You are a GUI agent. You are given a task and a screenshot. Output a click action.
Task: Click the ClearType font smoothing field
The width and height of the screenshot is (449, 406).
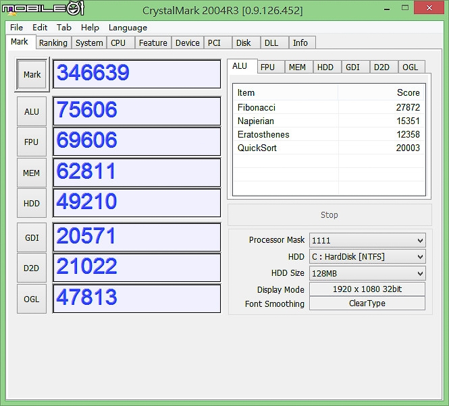(x=367, y=303)
